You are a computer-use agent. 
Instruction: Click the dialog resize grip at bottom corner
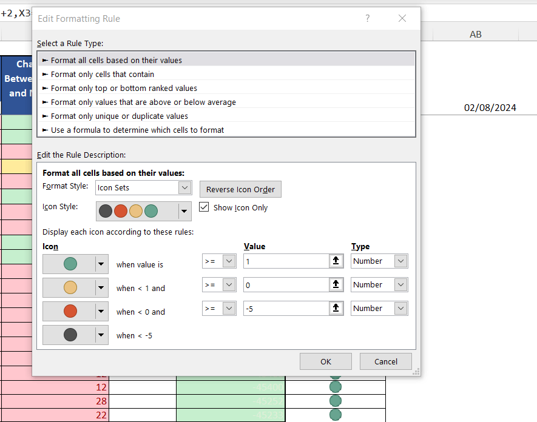pyautogui.click(x=416, y=372)
